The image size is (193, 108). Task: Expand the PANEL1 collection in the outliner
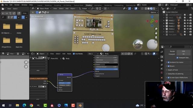coord(164,20)
